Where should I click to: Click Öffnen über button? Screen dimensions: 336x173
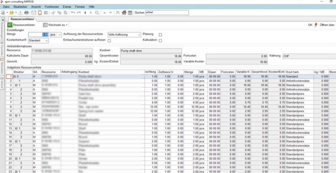(327, 25)
